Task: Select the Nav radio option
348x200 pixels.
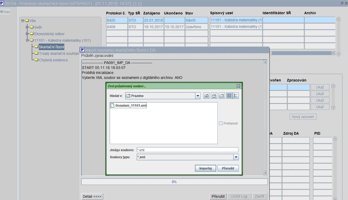Action: 2,12
